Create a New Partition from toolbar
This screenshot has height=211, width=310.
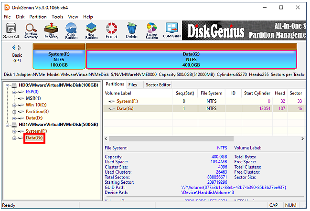click(x=91, y=31)
